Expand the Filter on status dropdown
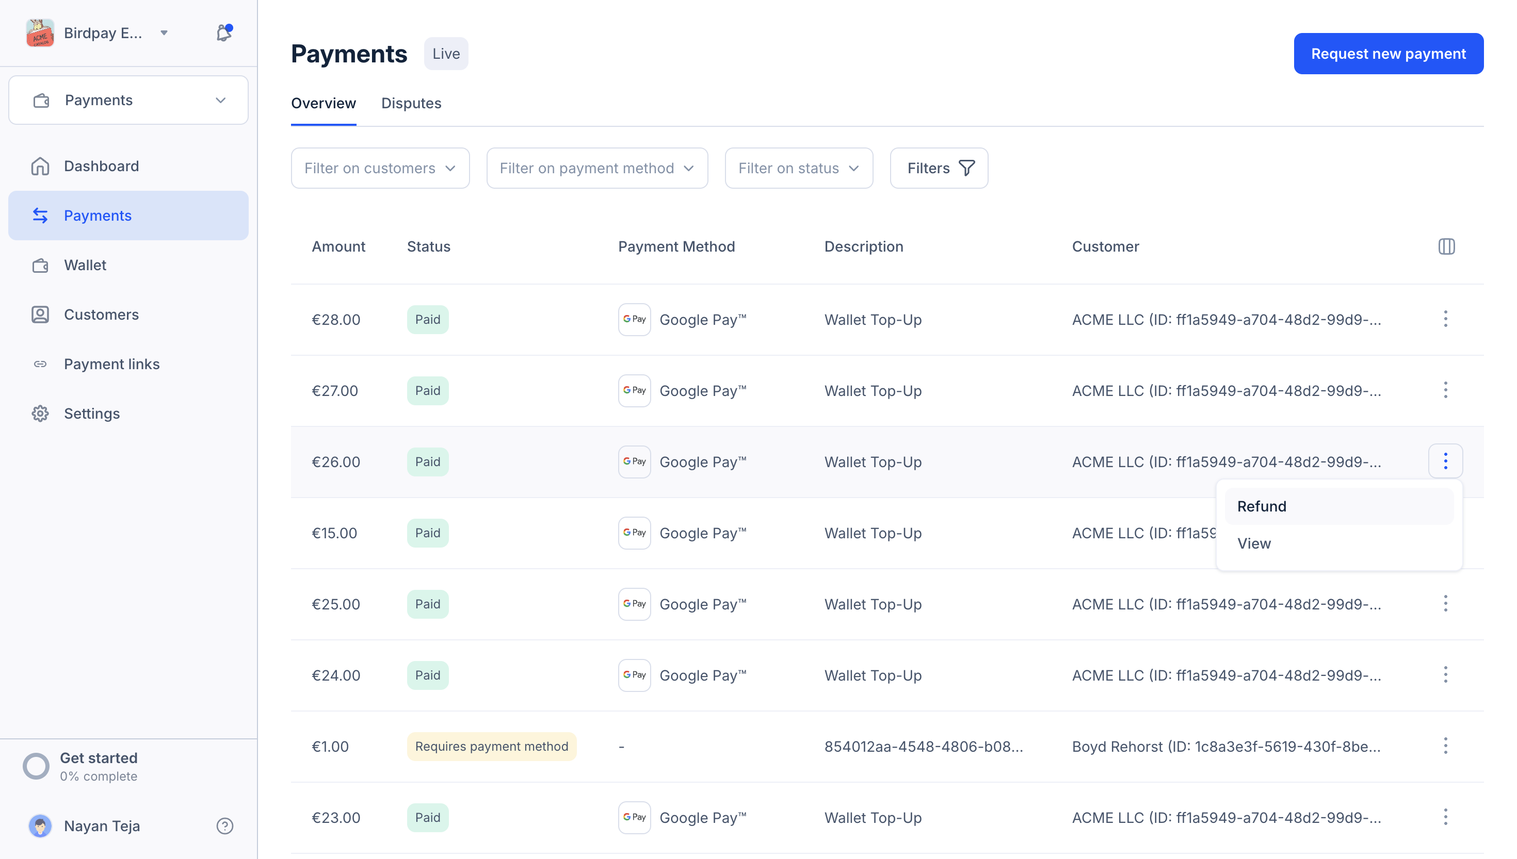This screenshot has width=1517, height=859. click(798, 168)
